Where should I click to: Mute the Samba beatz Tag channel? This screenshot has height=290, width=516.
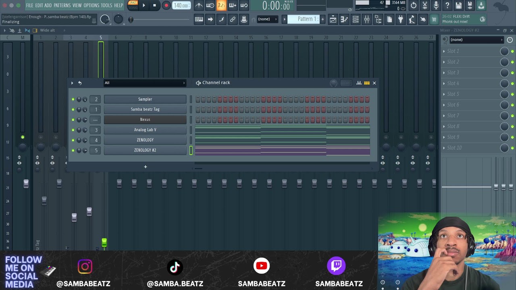73,110
